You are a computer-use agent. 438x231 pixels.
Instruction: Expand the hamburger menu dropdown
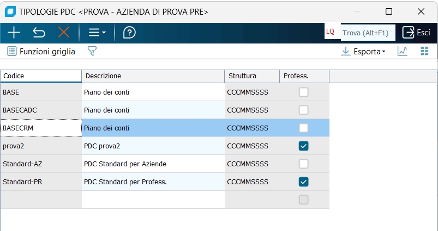point(97,33)
